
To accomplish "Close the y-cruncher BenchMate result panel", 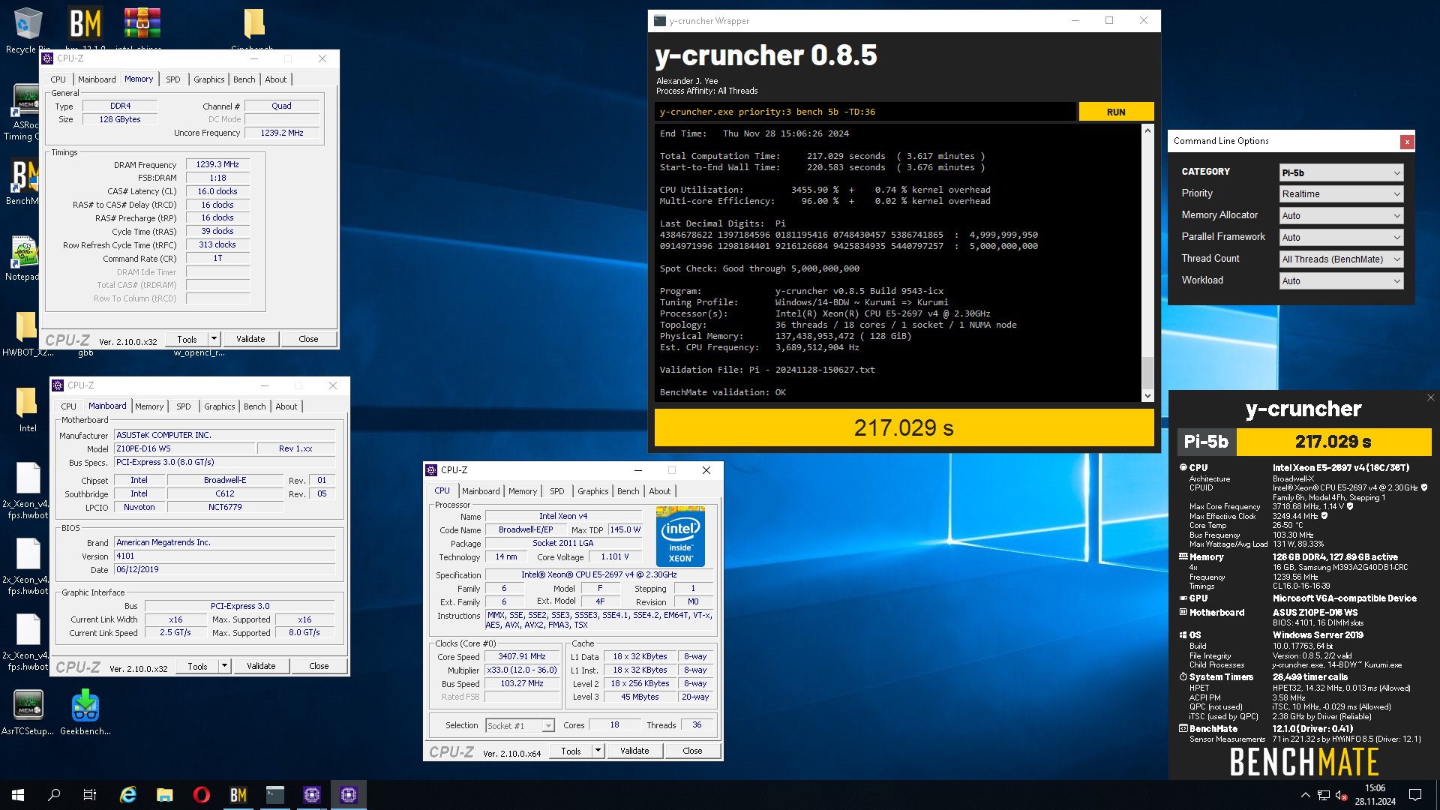I will click(x=1430, y=397).
